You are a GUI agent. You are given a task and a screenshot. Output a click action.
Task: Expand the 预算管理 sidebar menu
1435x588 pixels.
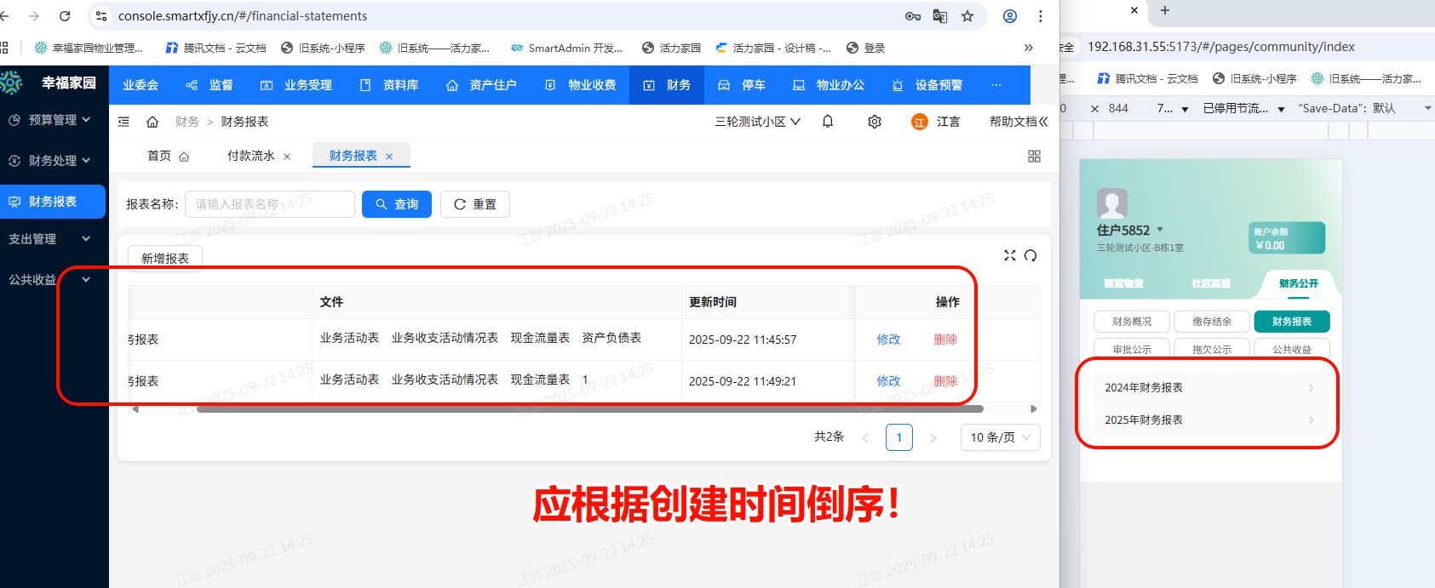click(51, 120)
